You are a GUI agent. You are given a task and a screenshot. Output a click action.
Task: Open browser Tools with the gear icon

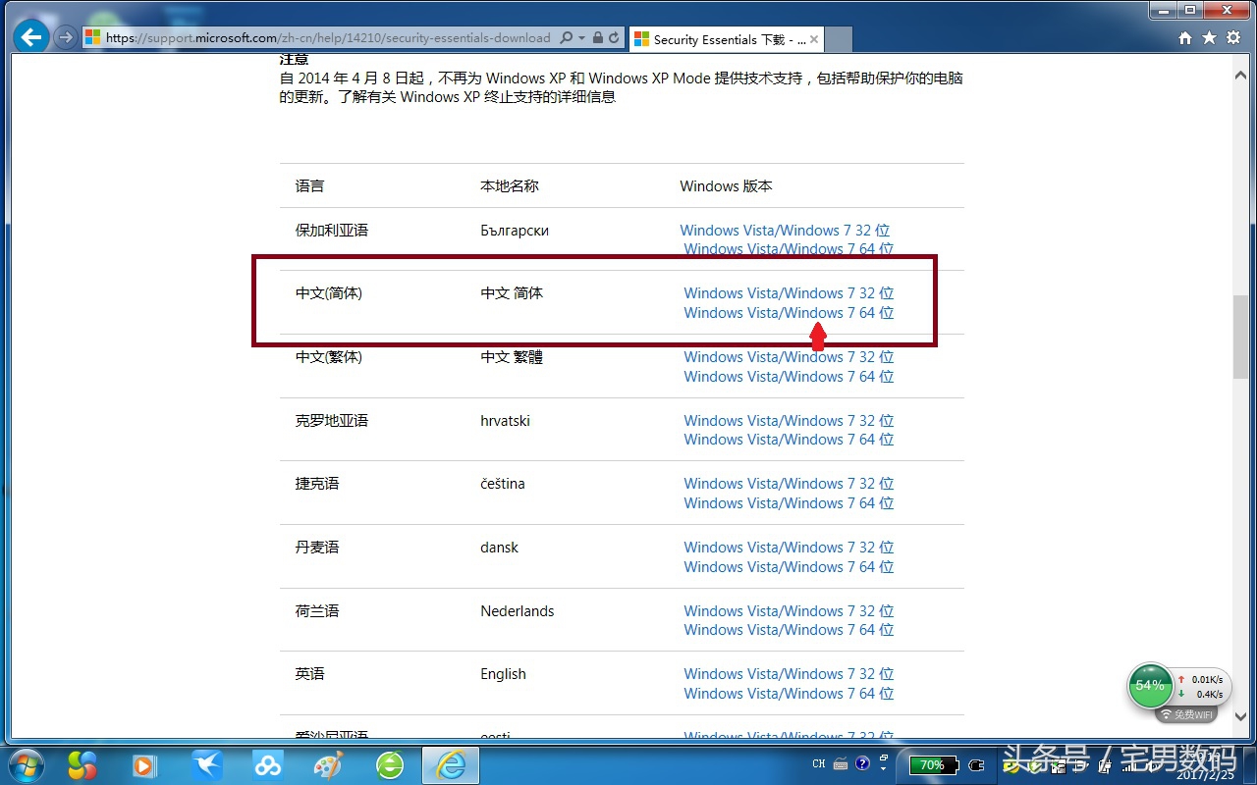[x=1232, y=37]
